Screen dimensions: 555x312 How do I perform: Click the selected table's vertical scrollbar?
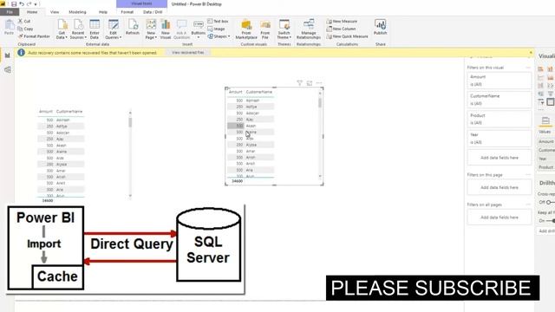click(320, 134)
